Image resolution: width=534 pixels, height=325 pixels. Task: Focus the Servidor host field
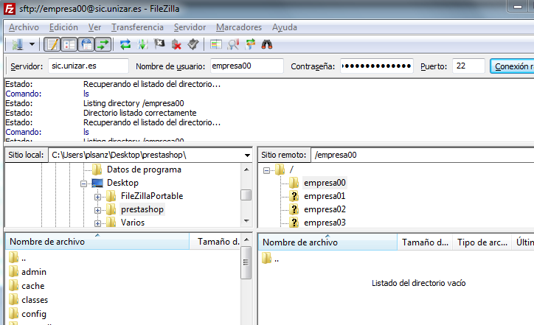coord(89,66)
